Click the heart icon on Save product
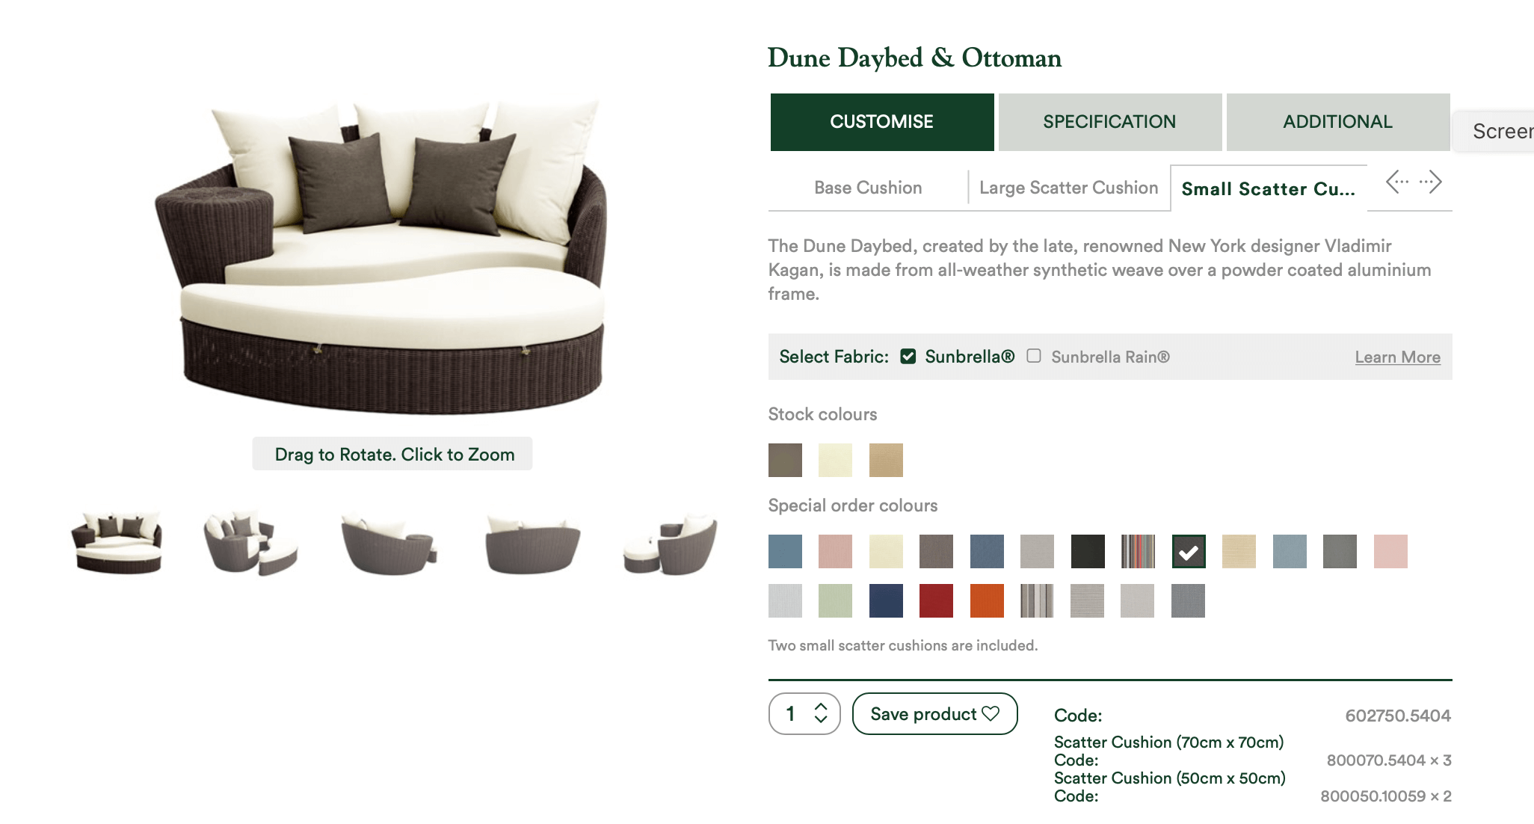 pyautogui.click(x=991, y=714)
